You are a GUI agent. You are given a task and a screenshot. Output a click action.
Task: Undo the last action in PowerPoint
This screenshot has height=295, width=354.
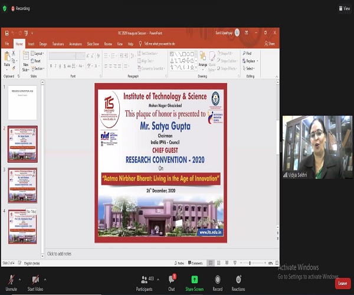(13, 33)
